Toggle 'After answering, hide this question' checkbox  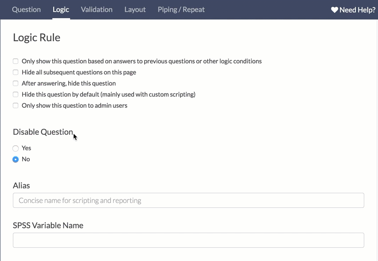click(16, 83)
